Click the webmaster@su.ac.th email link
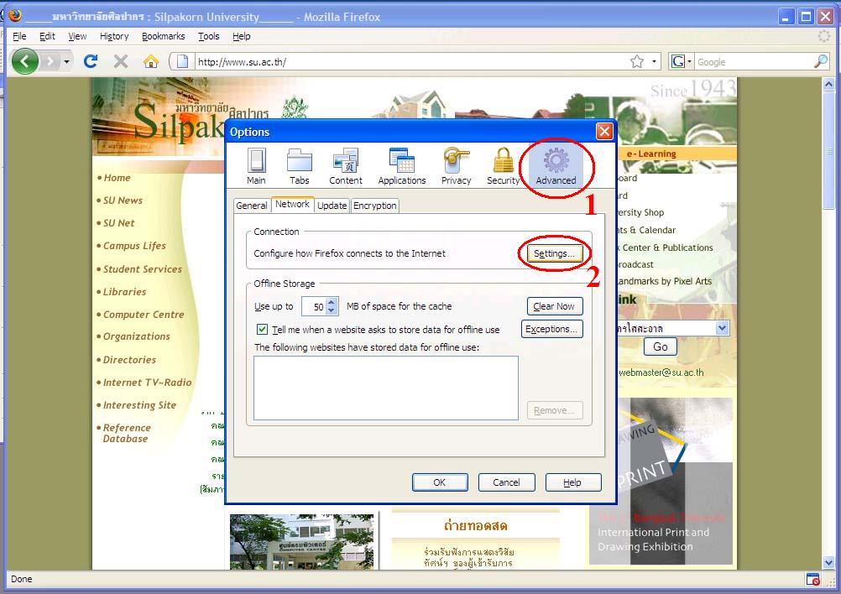The height and width of the screenshot is (594, 841). pos(661,373)
